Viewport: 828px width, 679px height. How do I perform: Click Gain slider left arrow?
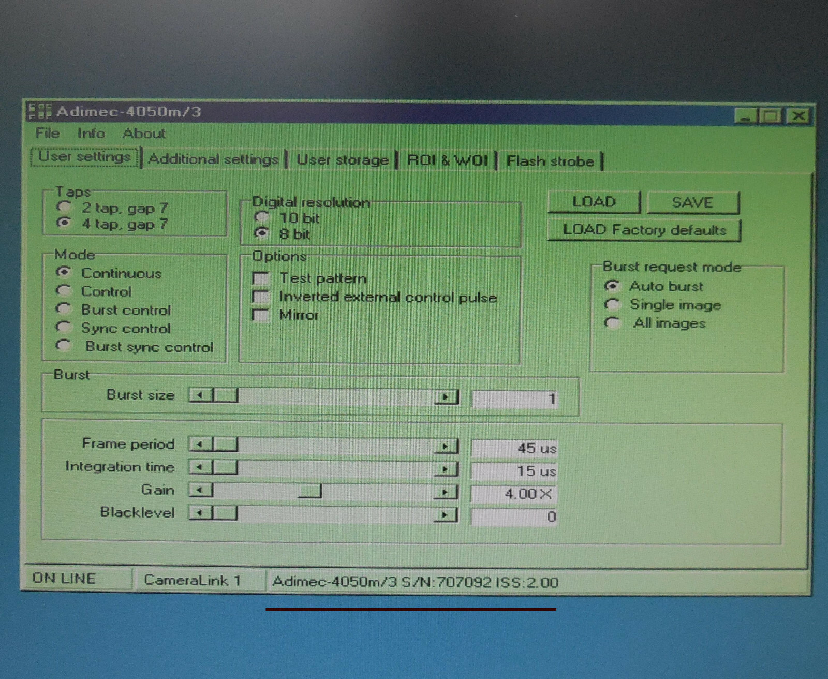tap(201, 490)
